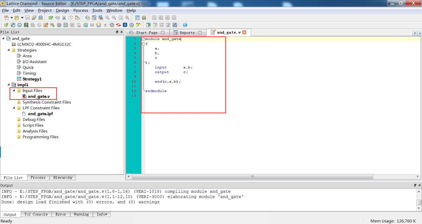Click the New file toolbar icon
This screenshot has height=224, width=422.
[6, 18]
